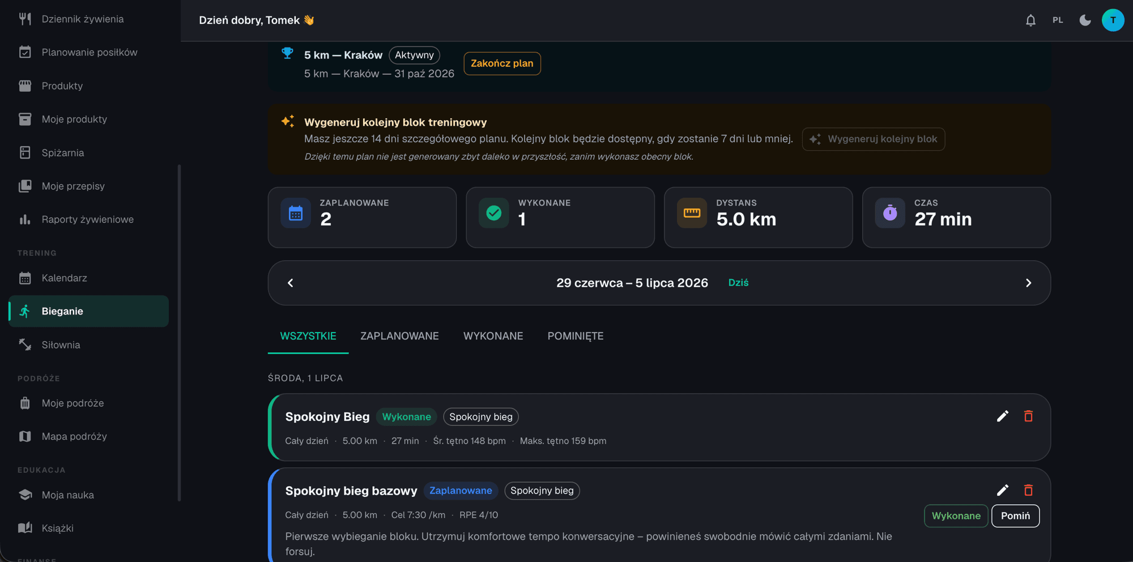Viewport: 1133px width, 562px height.
Task: Jump to the current week with Dziś
Action: pos(738,282)
